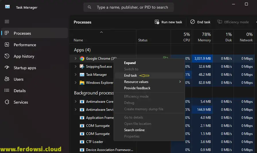
Task: Click the Processes sidebar icon
Action: click(x=7, y=33)
